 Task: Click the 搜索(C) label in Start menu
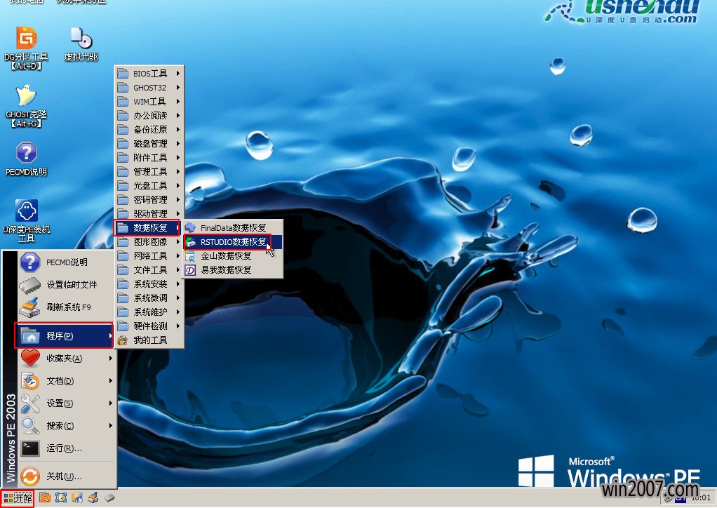point(60,426)
